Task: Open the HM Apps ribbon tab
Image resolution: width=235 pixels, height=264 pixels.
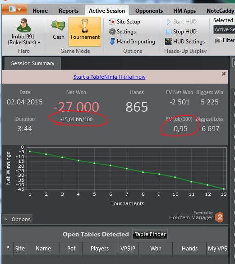Action: pyautogui.click(x=184, y=11)
